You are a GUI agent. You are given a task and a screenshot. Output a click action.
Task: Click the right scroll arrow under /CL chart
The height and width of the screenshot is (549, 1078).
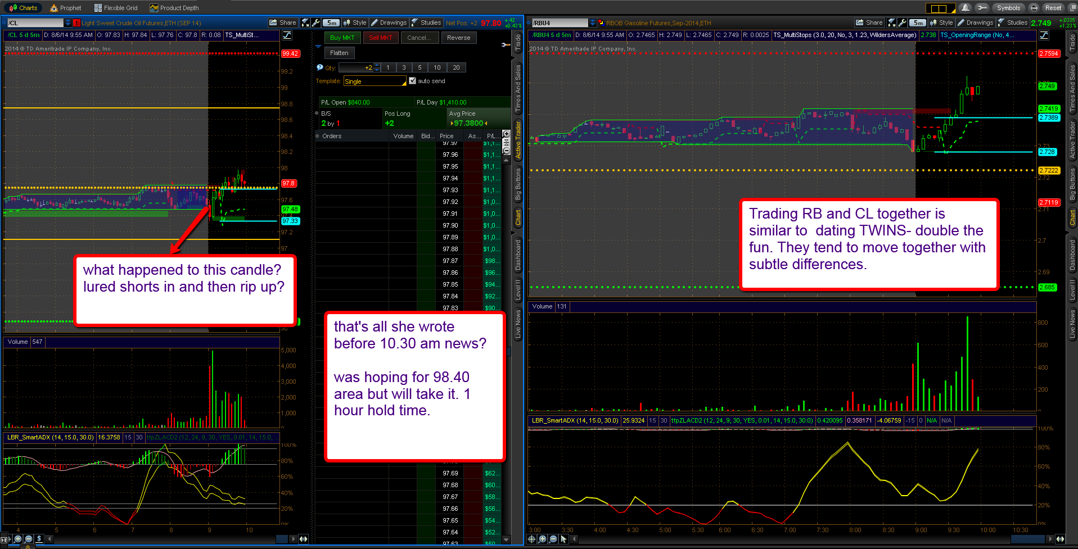pos(293,539)
